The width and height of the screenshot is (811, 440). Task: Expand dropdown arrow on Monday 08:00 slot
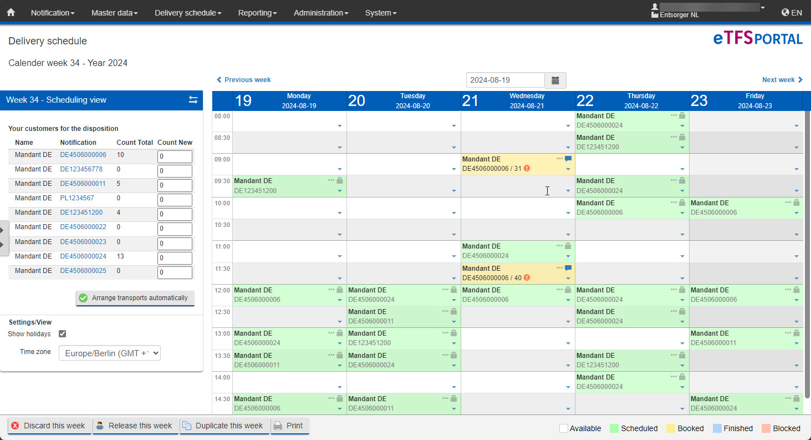[x=340, y=126]
